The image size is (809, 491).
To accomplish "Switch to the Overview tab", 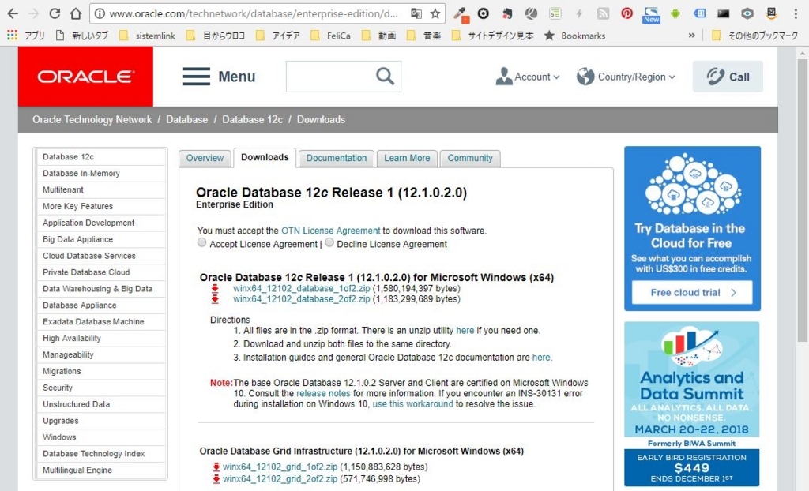I will click(x=205, y=159).
